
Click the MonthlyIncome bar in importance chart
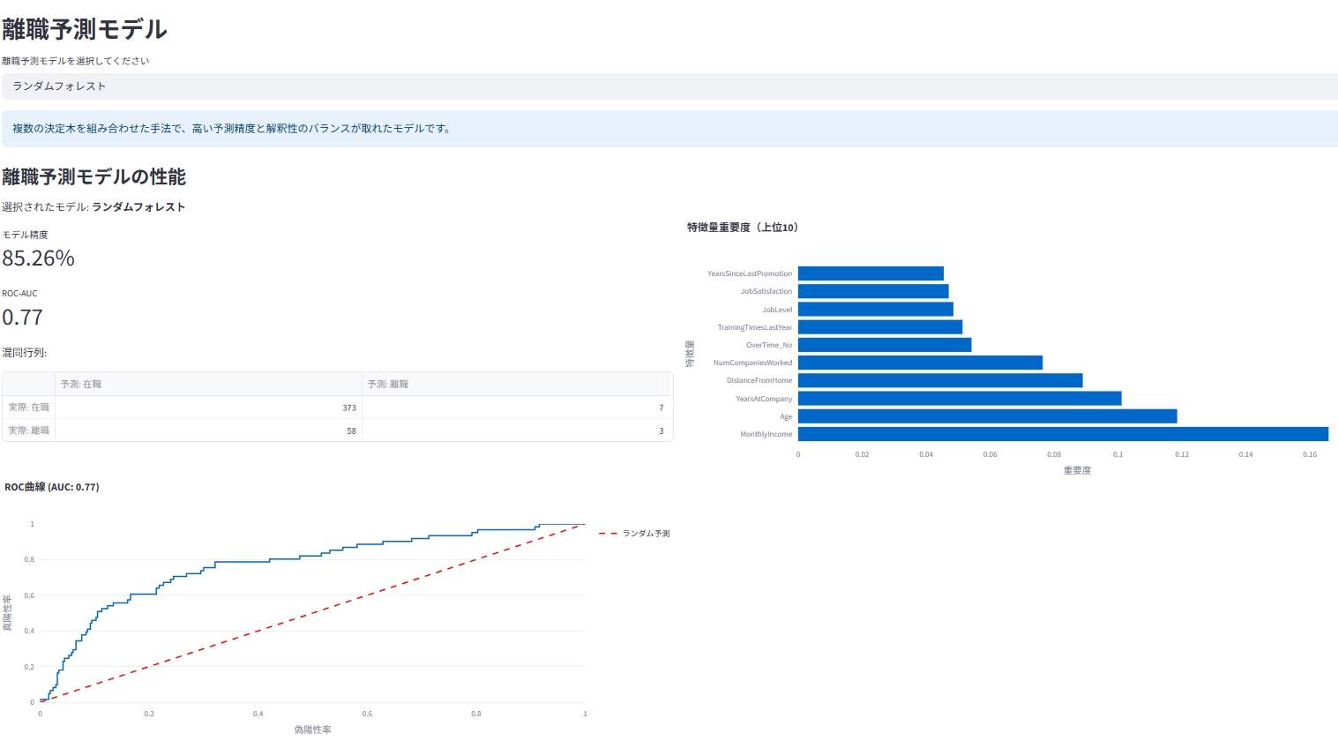(x=1063, y=434)
